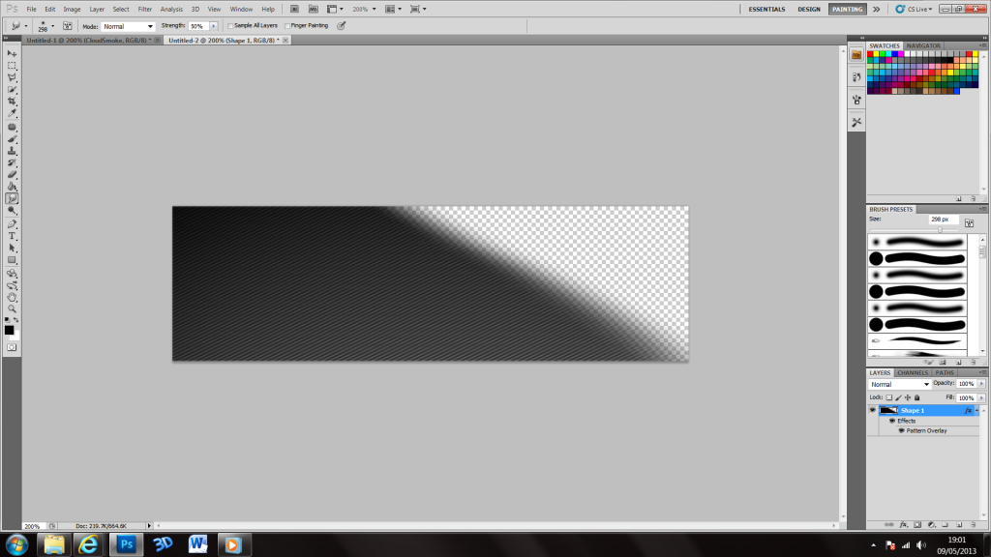Enable the Finger Painting checkbox
The height and width of the screenshot is (557, 991).
click(x=287, y=26)
